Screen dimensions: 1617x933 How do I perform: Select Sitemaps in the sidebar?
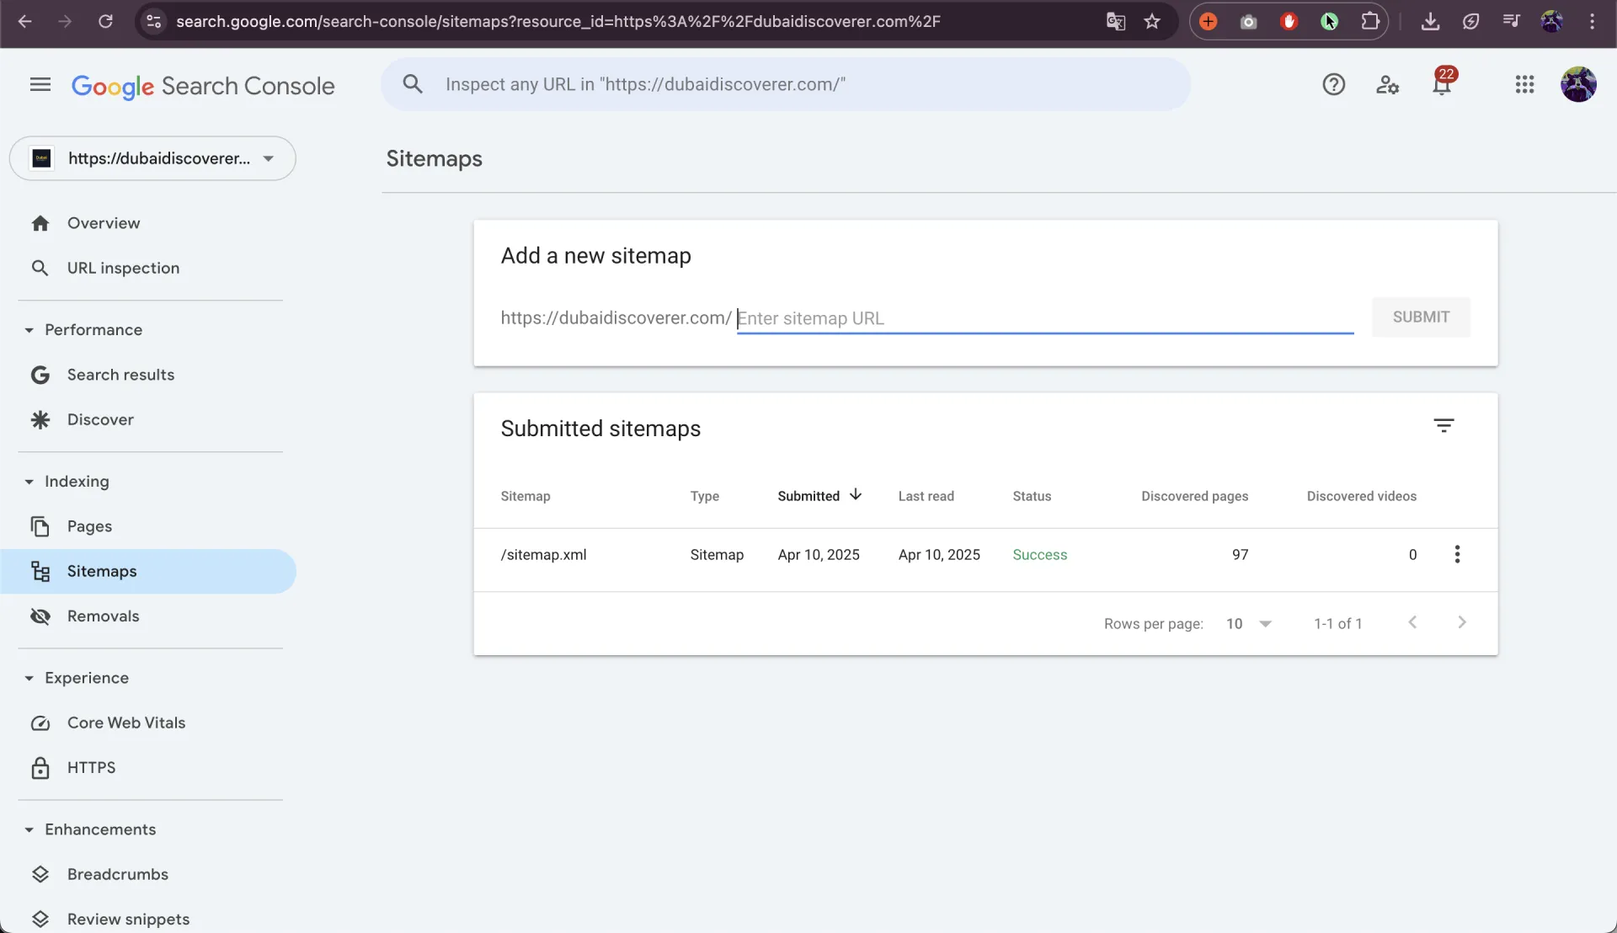click(x=148, y=571)
